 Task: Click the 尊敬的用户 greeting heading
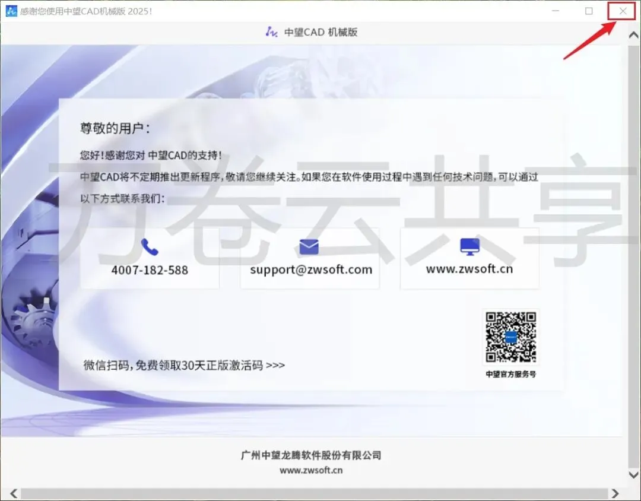coord(115,128)
